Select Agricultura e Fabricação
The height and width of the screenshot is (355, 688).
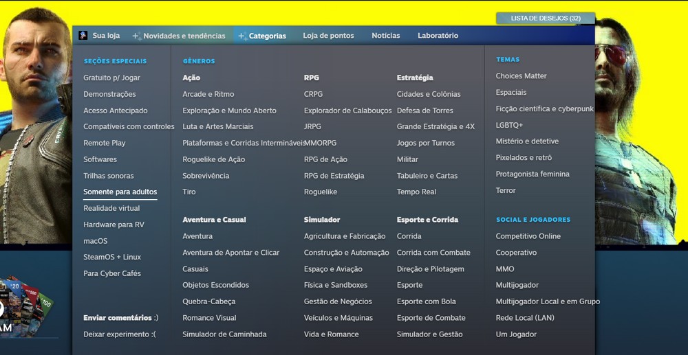[x=345, y=236]
